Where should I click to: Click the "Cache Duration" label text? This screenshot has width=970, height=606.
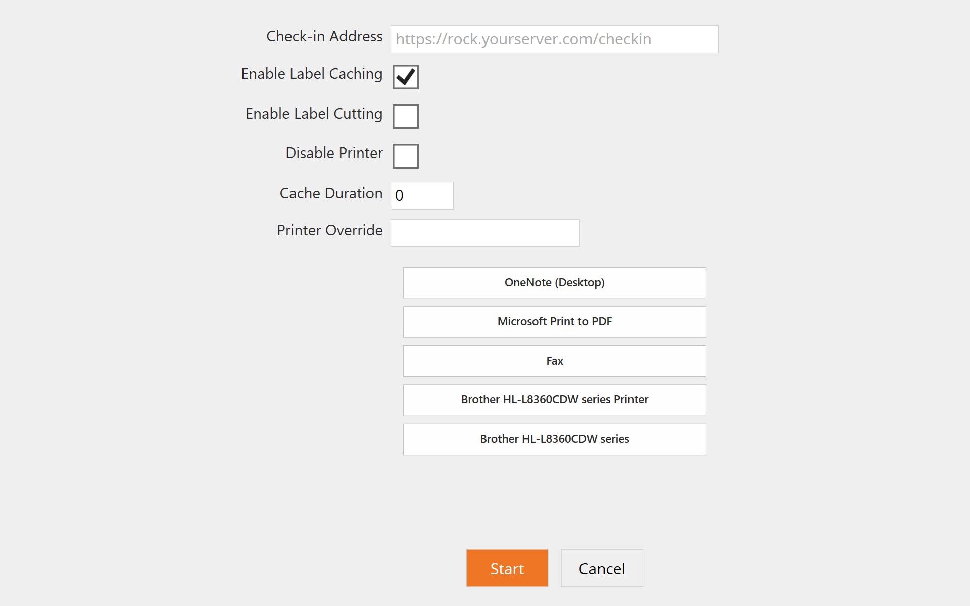pyautogui.click(x=331, y=193)
